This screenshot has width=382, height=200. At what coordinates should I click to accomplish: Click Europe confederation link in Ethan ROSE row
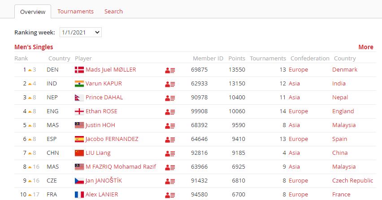click(x=298, y=111)
